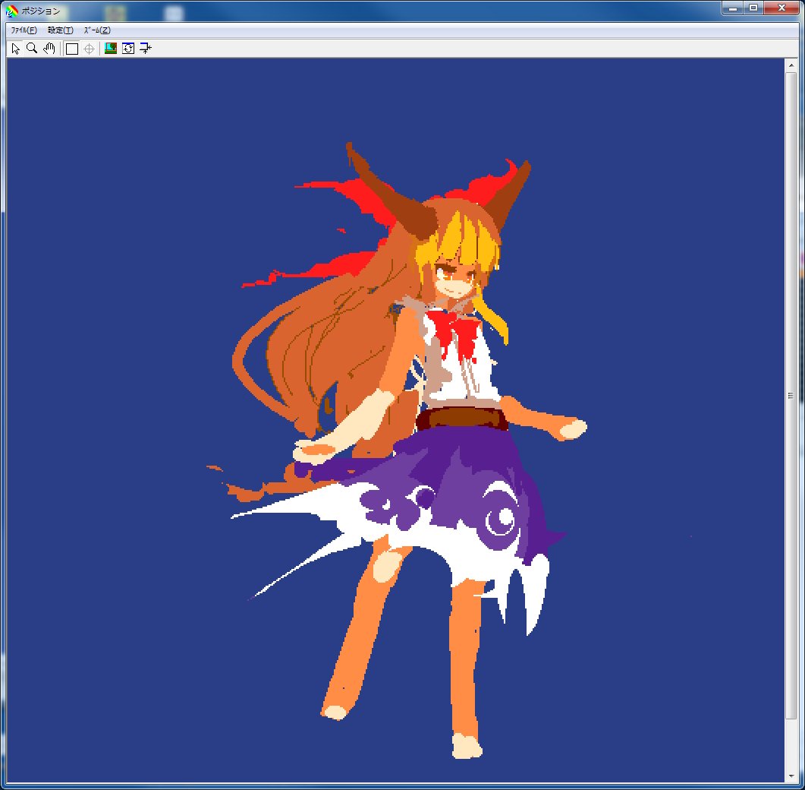Click the fit-window arrows toolbar icon
Image resolution: width=805 pixels, height=790 pixels.
click(x=146, y=49)
